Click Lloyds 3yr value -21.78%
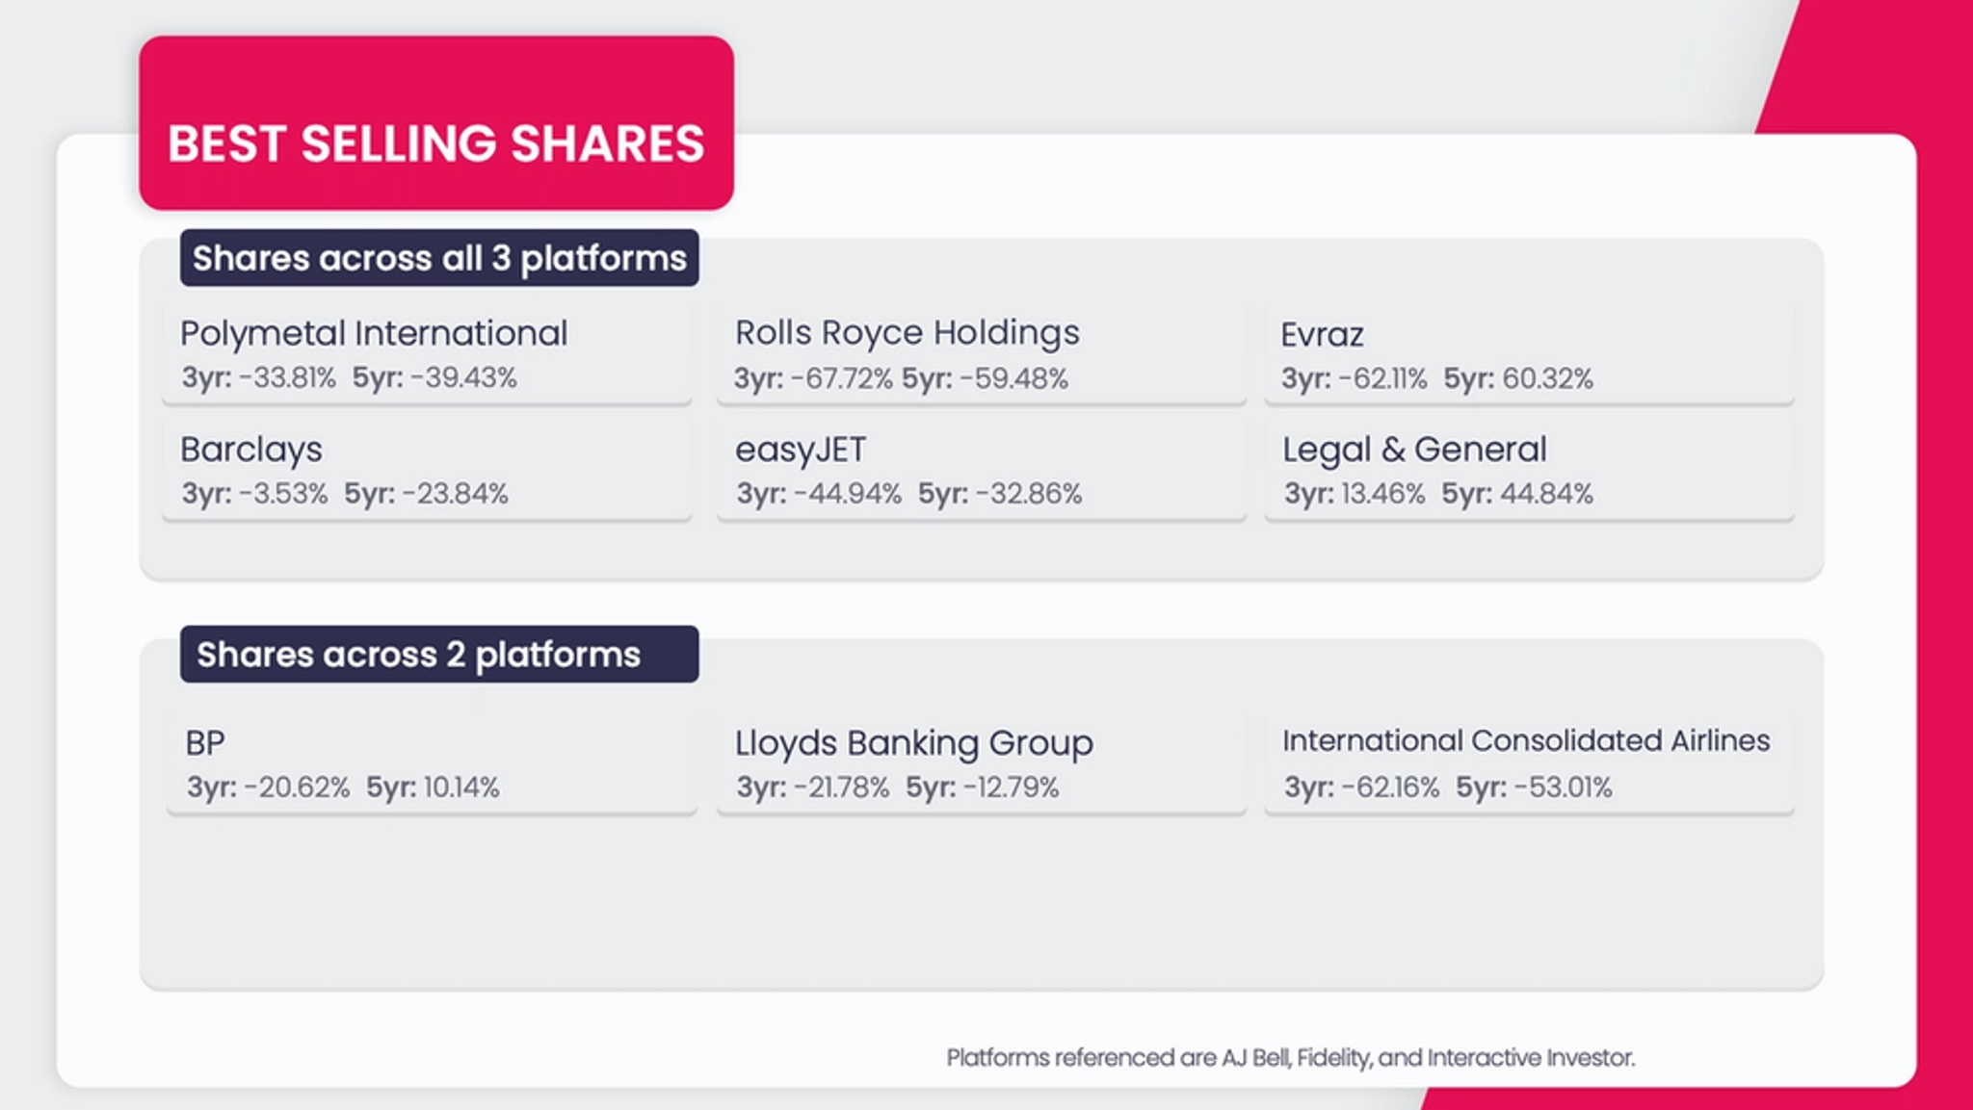1973x1110 pixels. pyautogui.click(x=841, y=787)
